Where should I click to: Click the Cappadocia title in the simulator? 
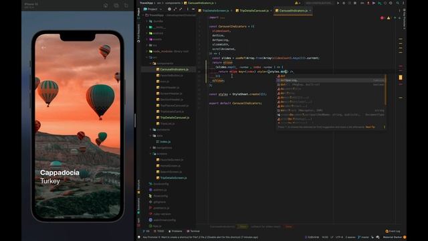point(60,173)
